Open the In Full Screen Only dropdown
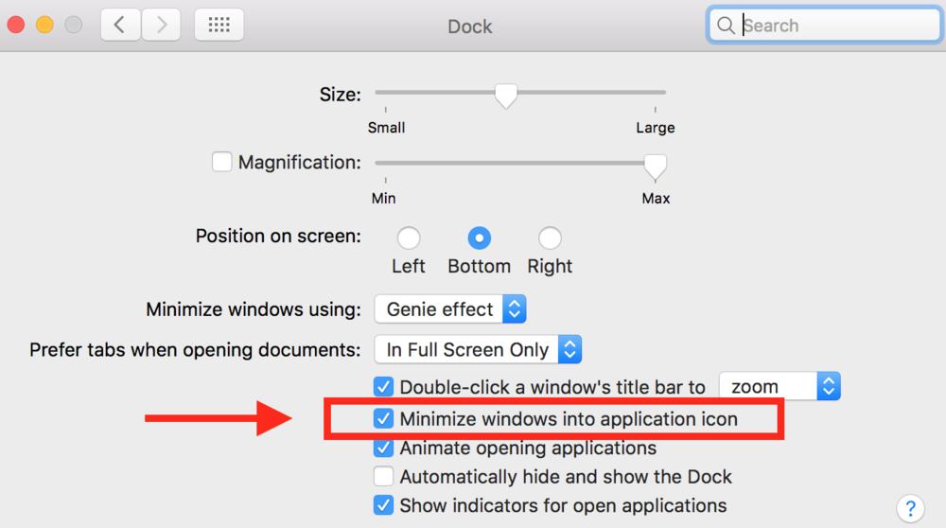This screenshot has width=946, height=528. pyautogui.click(x=478, y=349)
